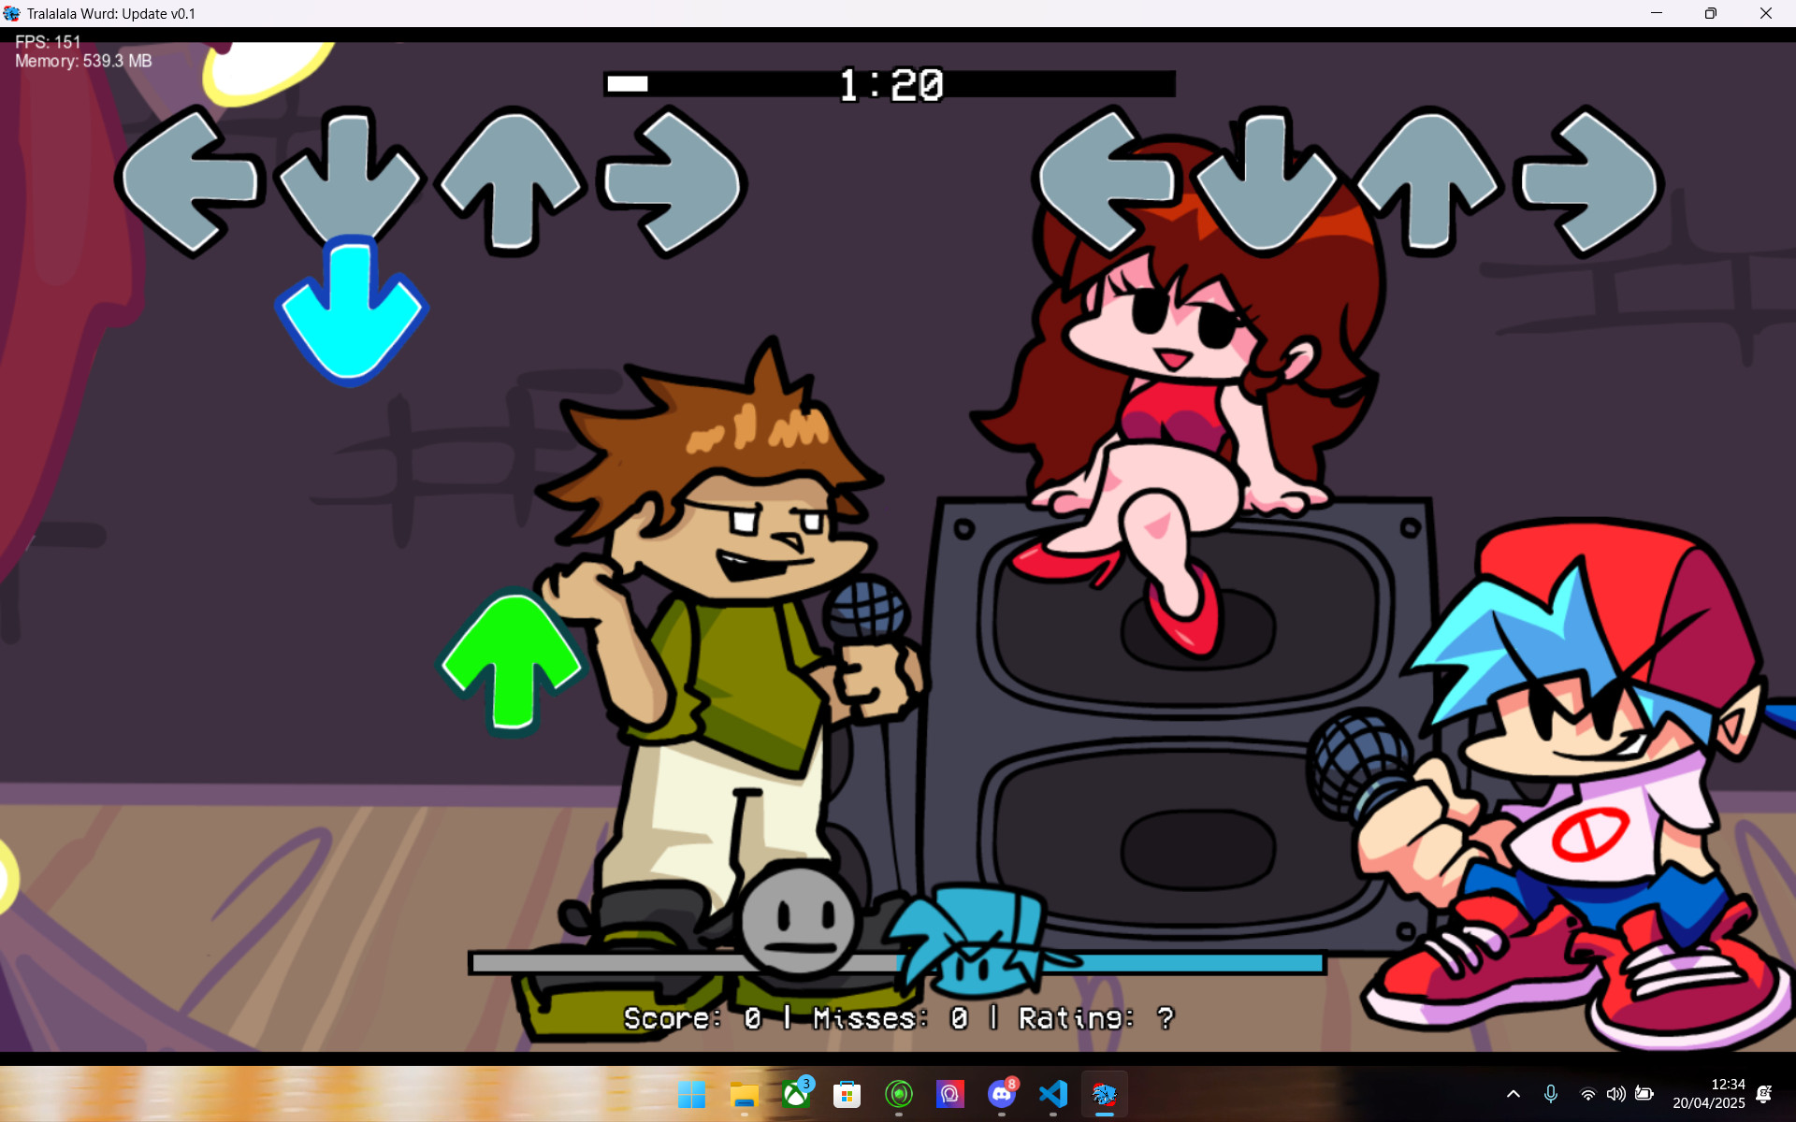Click the FPS: 151 counter
The height and width of the screenshot is (1122, 1796).
48,42
